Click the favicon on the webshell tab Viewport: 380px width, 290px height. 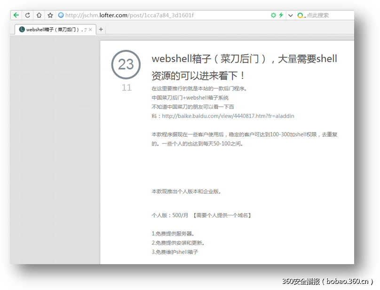tap(22, 29)
